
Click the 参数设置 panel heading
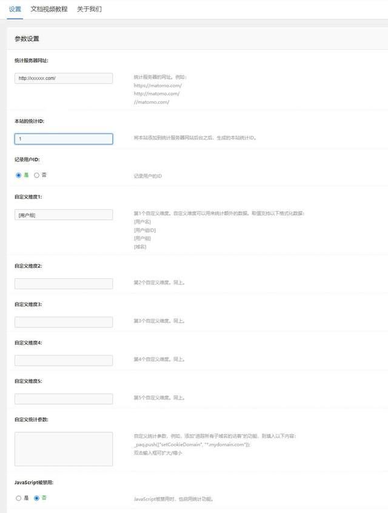pyautogui.click(x=27, y=39)
